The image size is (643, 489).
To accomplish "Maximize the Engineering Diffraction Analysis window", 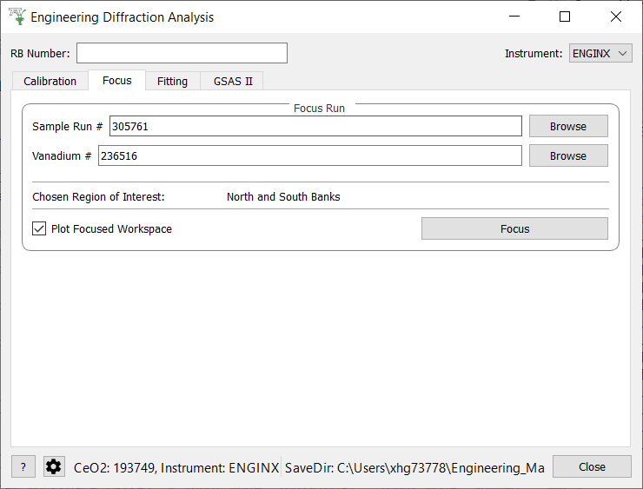I will pyautogui.click(x=565, y=17).
